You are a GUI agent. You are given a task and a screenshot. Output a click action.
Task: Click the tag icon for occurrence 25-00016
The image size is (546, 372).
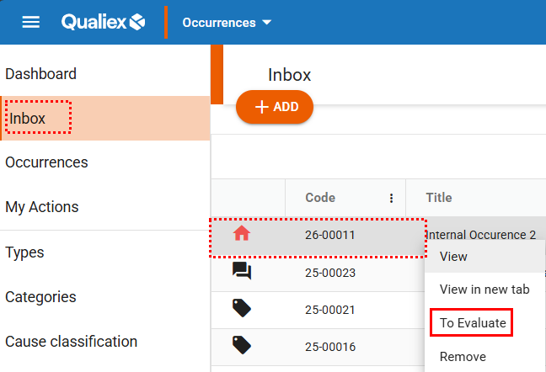click(242, 345)
